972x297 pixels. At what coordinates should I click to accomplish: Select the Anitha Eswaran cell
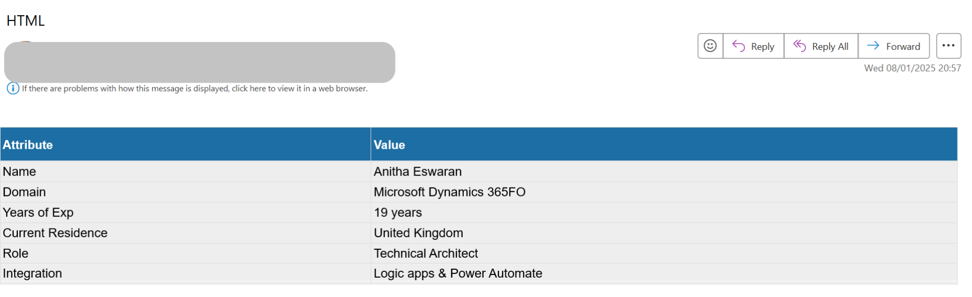click(418, 172)
